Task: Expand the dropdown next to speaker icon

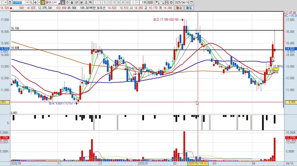Action: (39, 2)
